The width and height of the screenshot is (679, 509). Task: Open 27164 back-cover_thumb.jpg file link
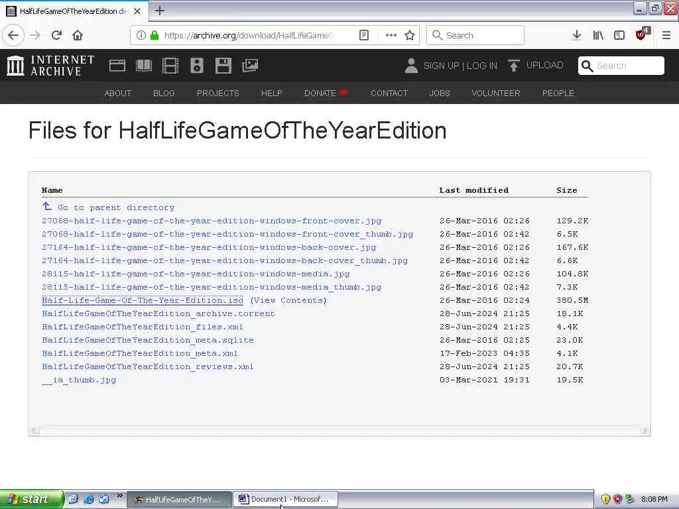(225, 260)
